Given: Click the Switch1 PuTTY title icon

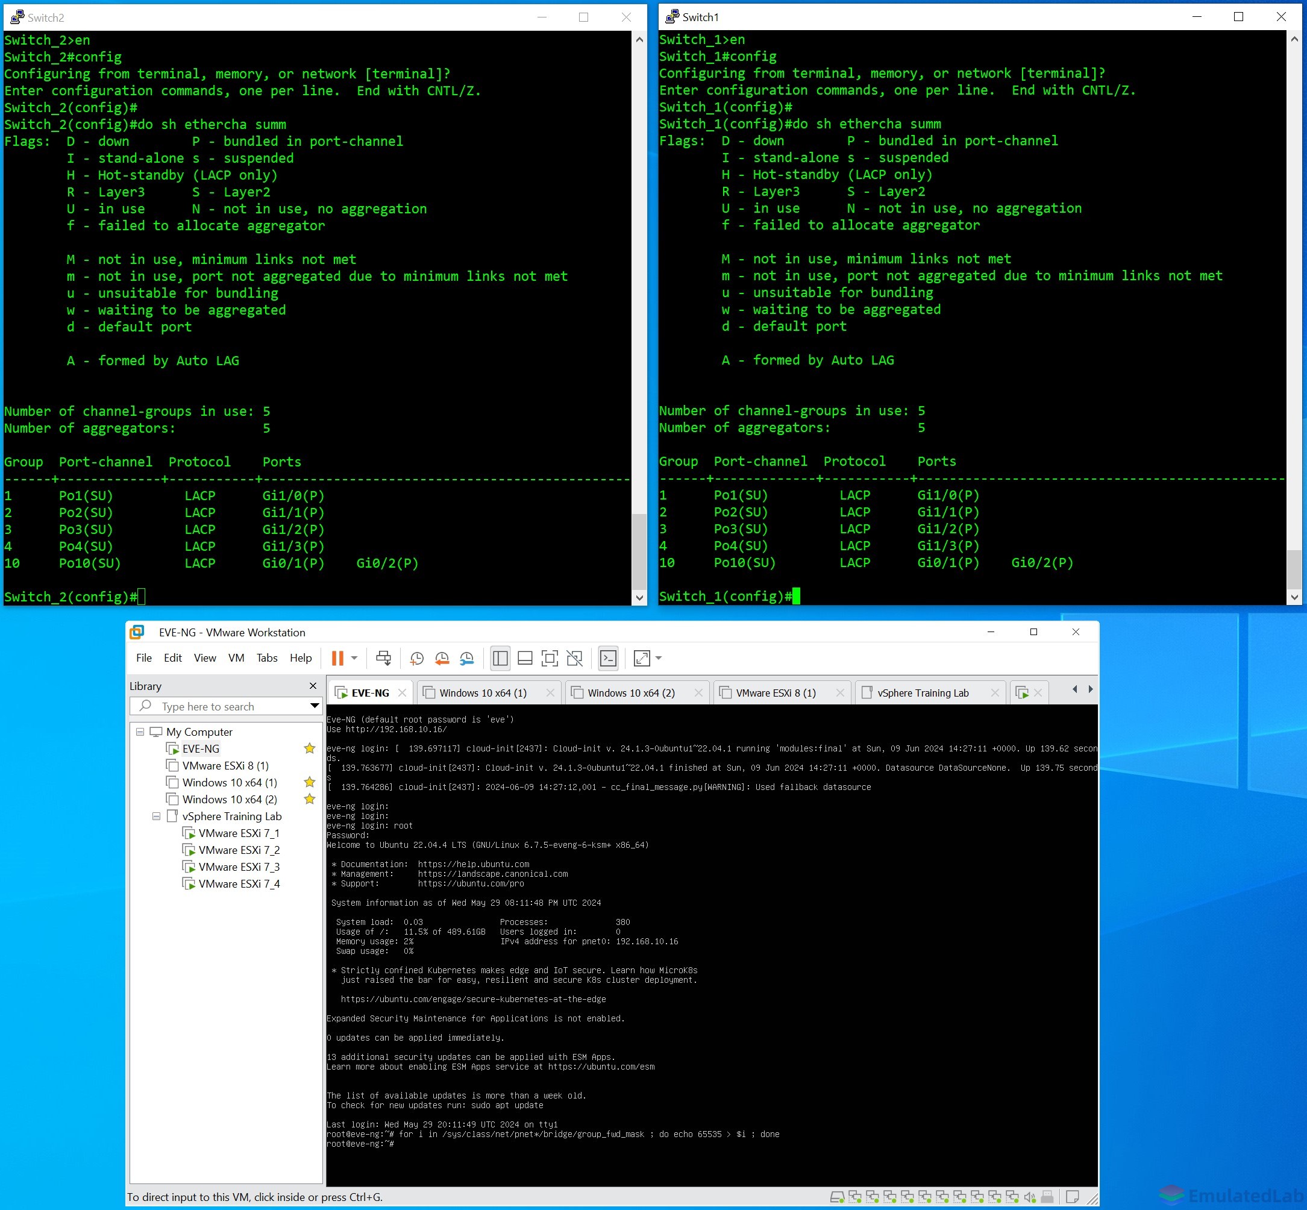Looking at the screenshot, I should click(x=672, y=16).
